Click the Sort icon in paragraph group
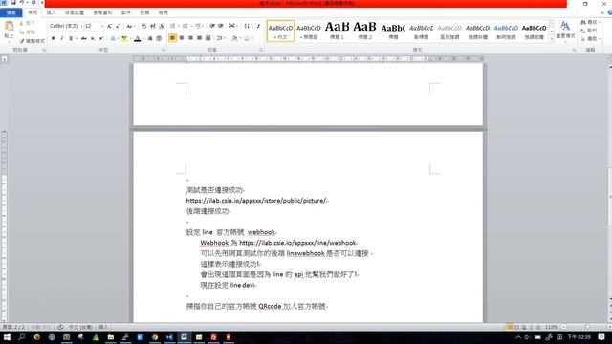 [x=247, y=26]
